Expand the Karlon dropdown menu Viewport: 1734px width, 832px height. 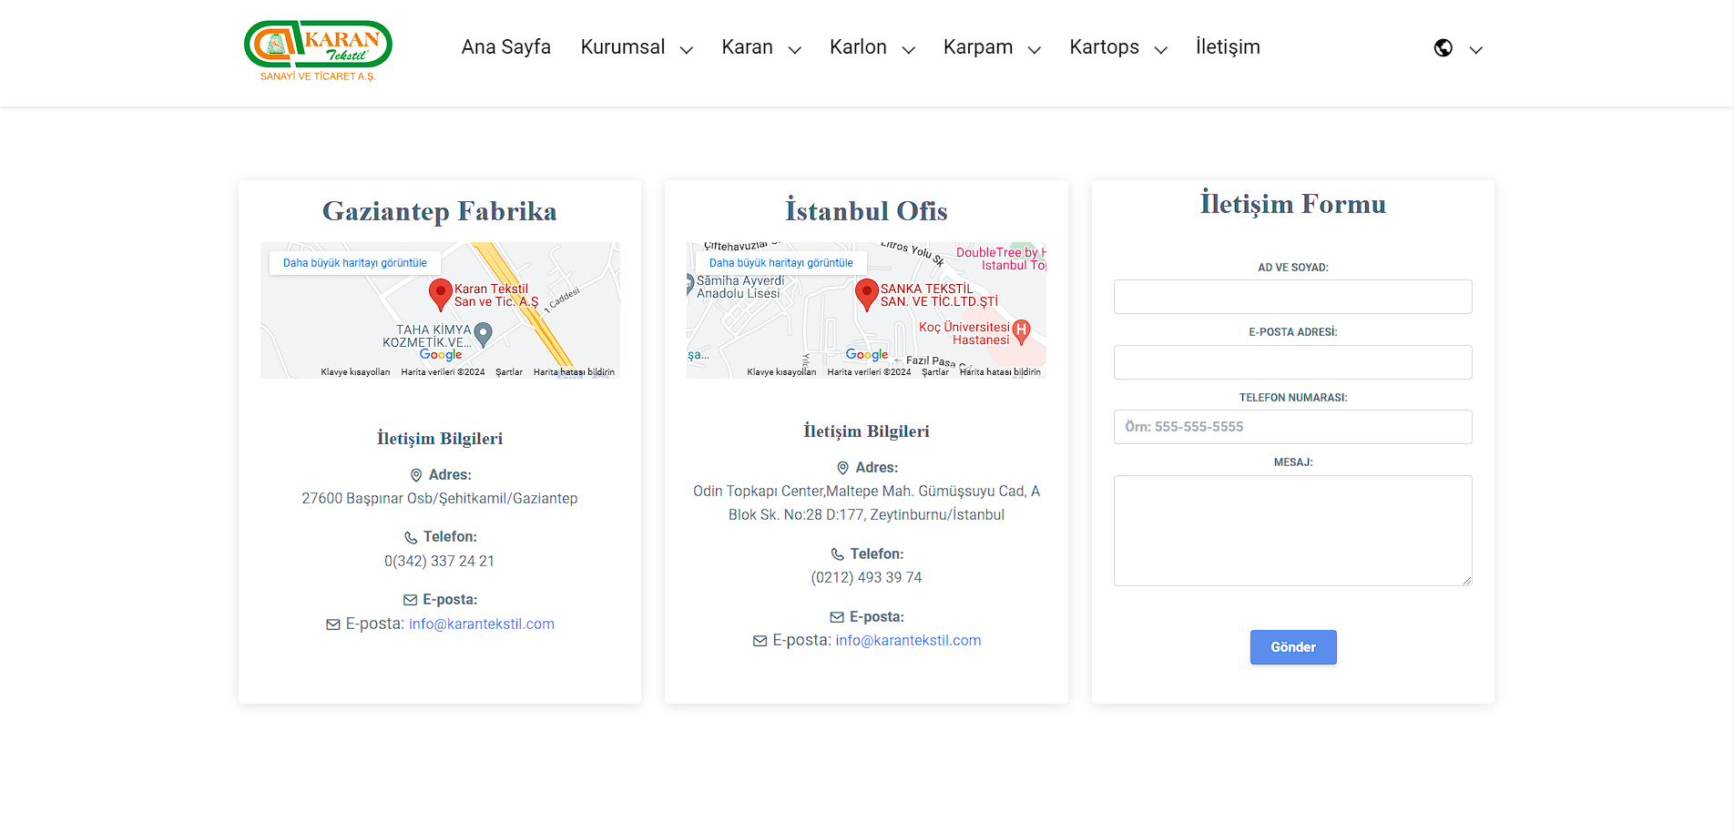(x=872, y=47)
